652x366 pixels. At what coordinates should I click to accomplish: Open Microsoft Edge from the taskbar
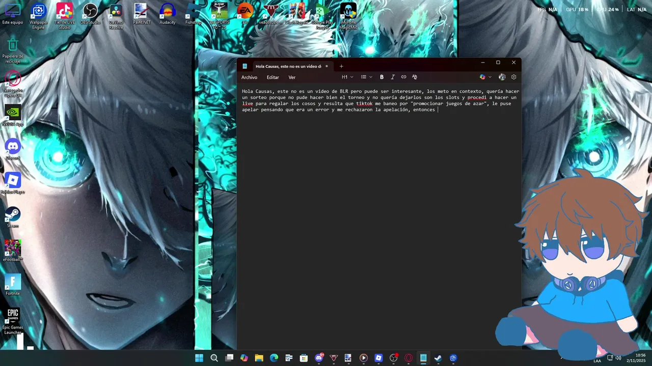(274, 358)
